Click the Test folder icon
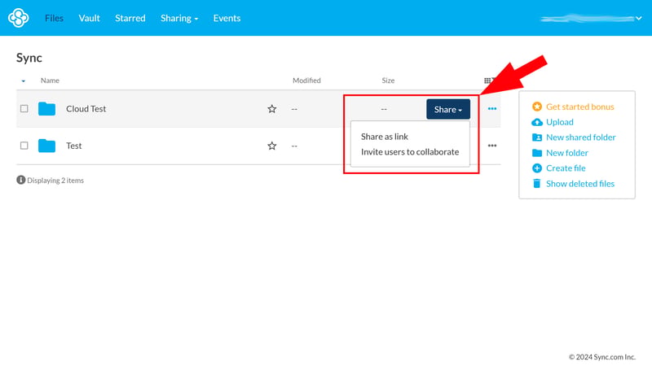Image resolution: width=652 pixels, height=366 pixels. pos(47,146)
